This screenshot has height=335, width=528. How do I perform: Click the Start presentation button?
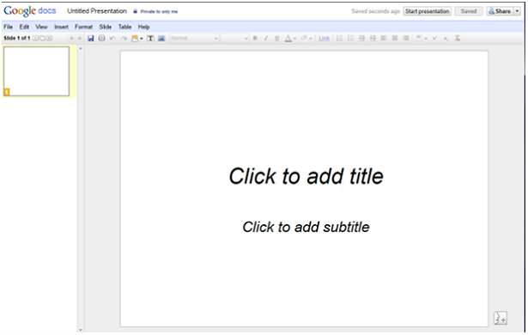pyautogui.click(x=427, y=11)
